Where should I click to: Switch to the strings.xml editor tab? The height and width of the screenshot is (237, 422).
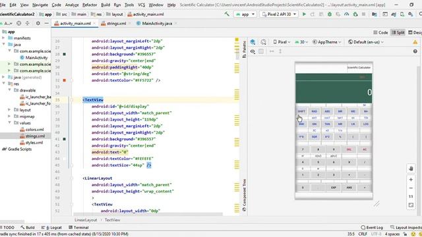pyautogui.click(x=116, y=24)
